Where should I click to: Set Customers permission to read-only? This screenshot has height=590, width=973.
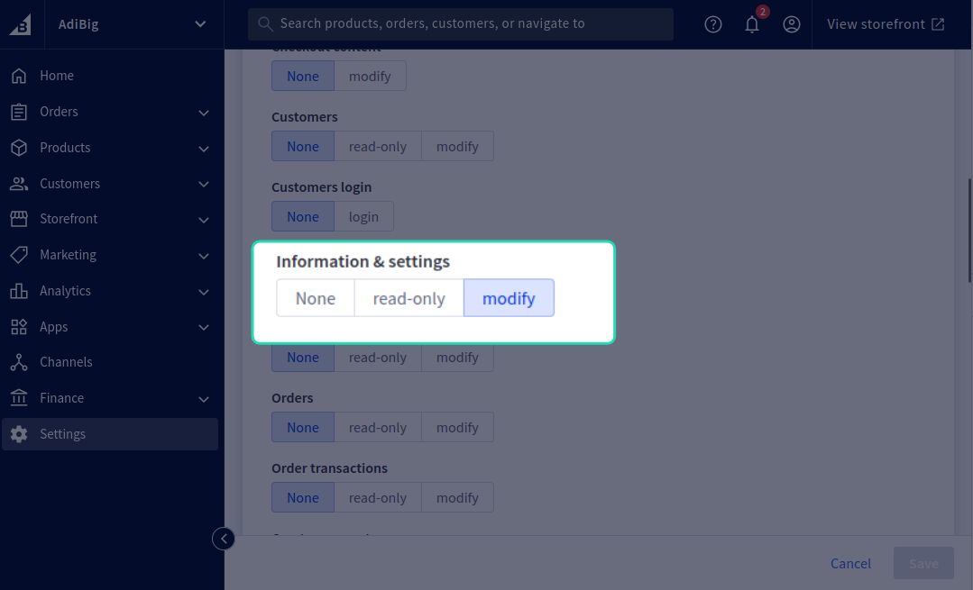pyautogui.click(x=377, y=146)
